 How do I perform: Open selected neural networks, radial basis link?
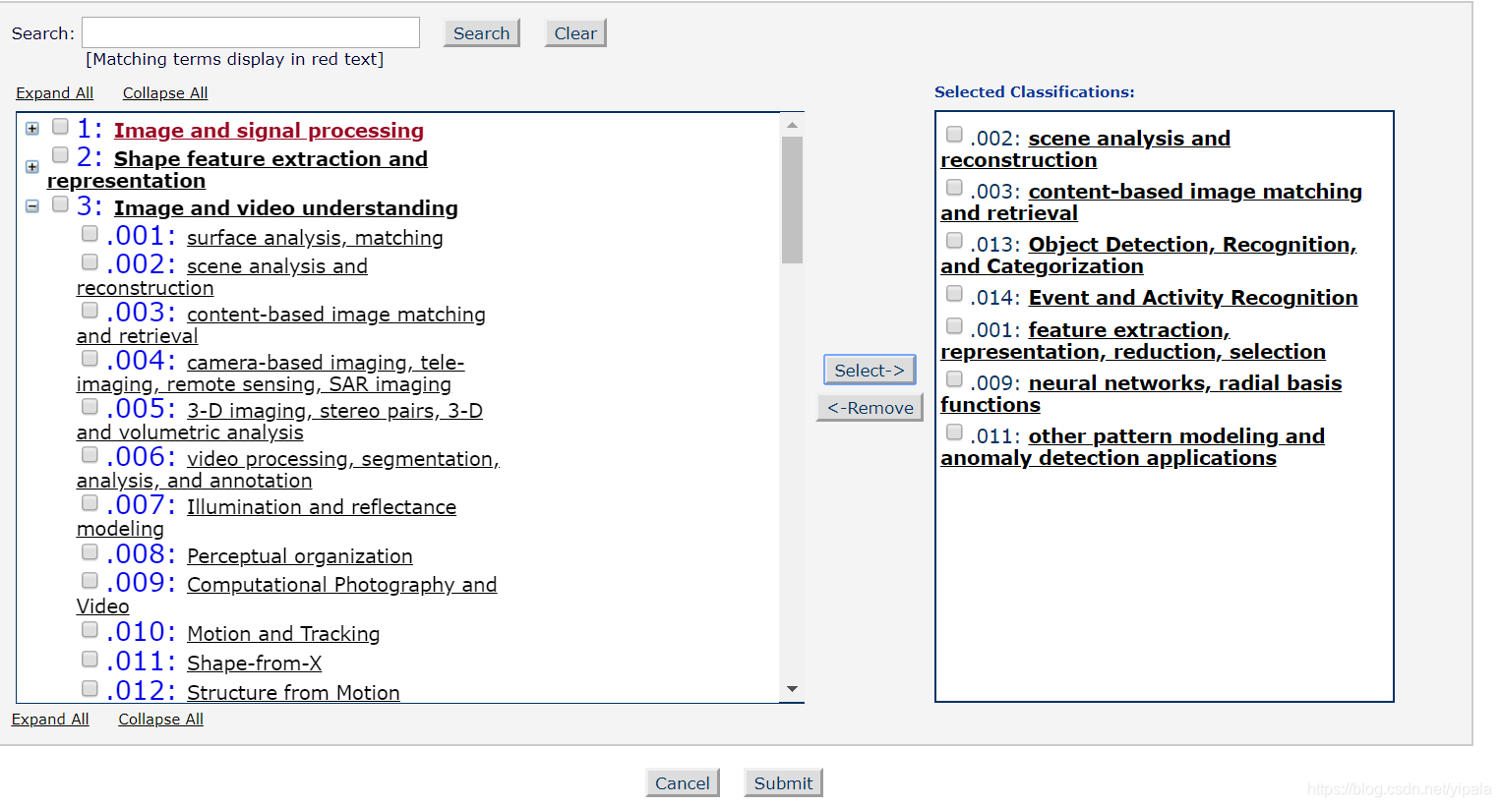1141,393
